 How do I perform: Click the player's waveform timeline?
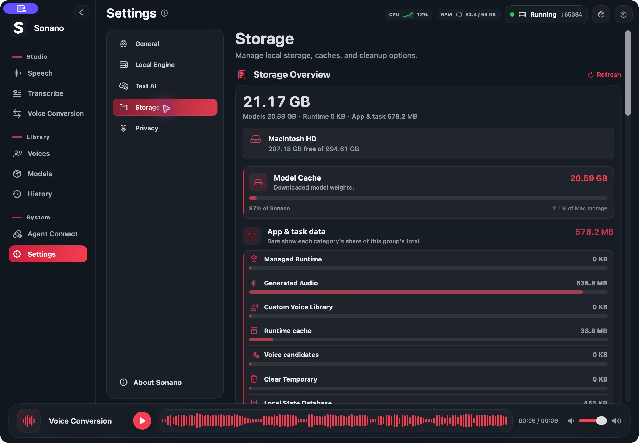(335, 421)
